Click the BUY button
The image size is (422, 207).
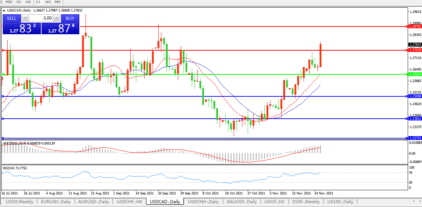[70, 18]
